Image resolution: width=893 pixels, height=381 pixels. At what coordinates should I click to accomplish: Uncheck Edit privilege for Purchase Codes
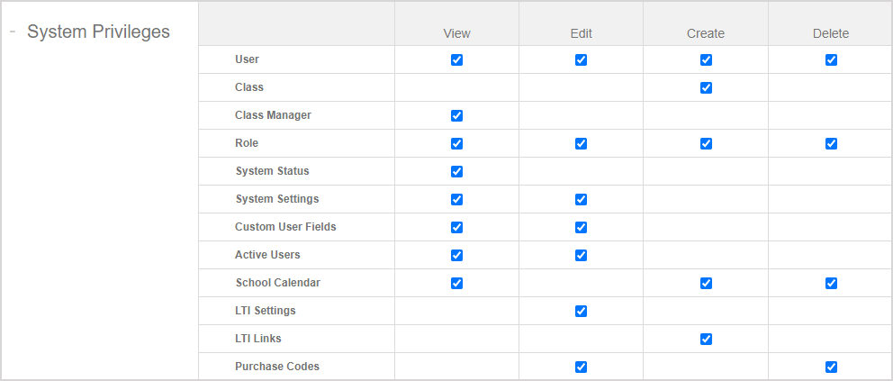coord(581,367)
